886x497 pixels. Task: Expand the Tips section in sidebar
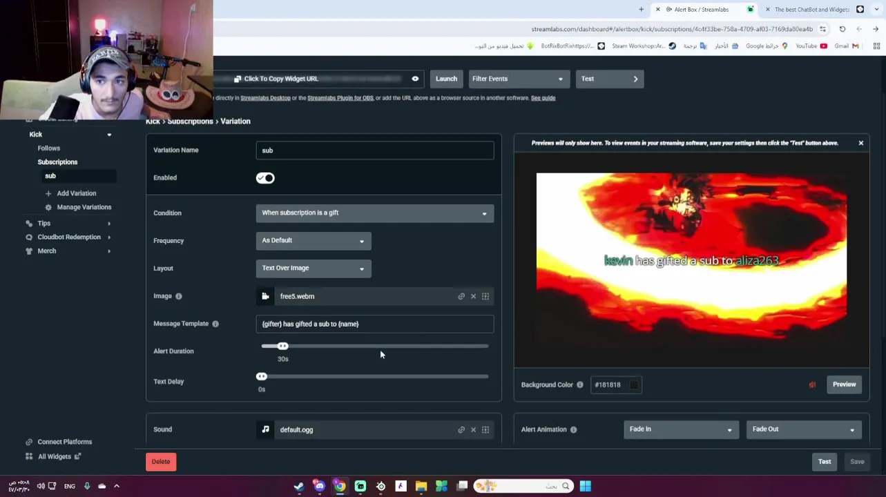click(109, 224)
